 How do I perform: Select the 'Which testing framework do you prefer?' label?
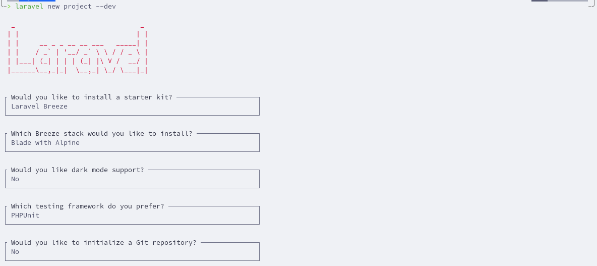88,206
